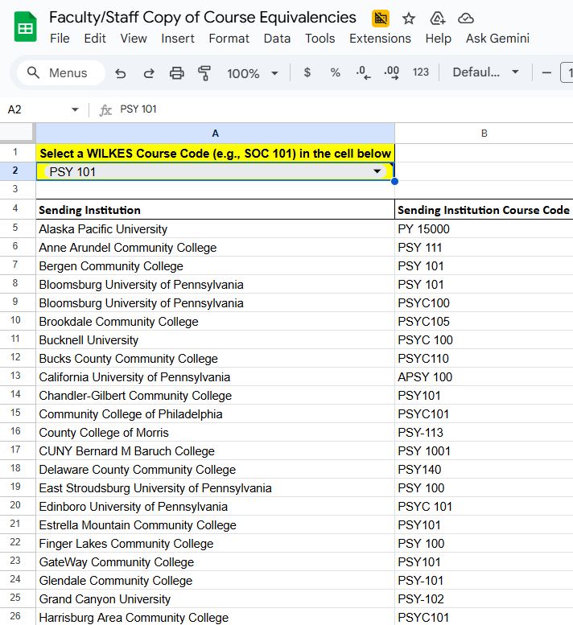Select the Paint format roller icon
The height and width of the screenshot is (625, 573).
(204, 73)
